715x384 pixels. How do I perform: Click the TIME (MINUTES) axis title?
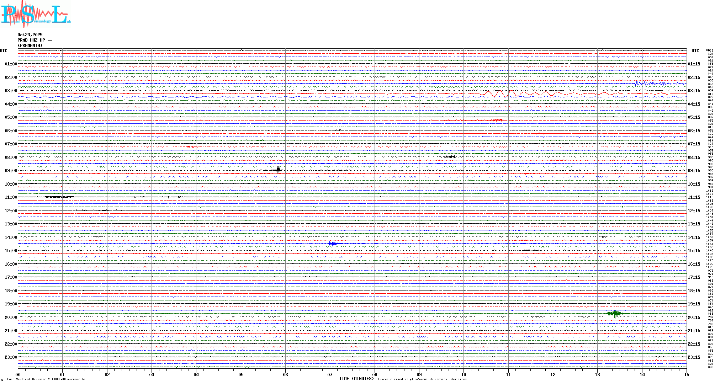356,379
